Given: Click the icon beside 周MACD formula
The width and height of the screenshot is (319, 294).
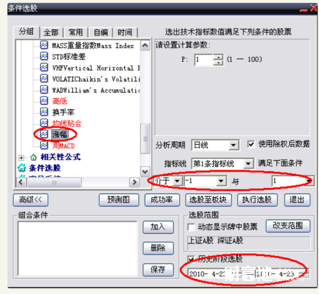Looking at the screenshot, I should pyautogui.click(x=44, y=145).
